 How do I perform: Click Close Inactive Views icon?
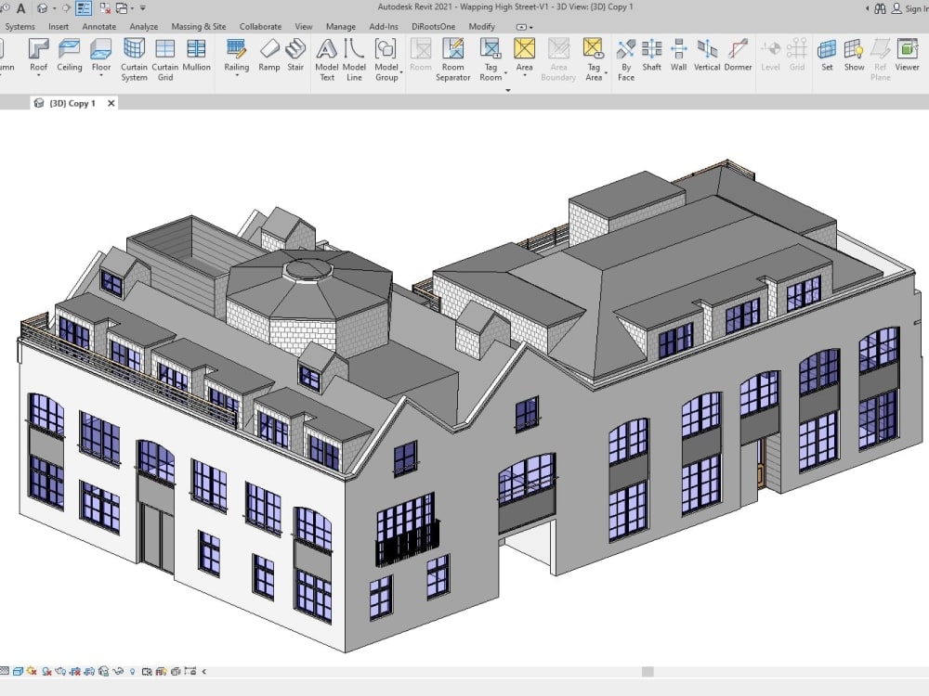pos(105,8)
